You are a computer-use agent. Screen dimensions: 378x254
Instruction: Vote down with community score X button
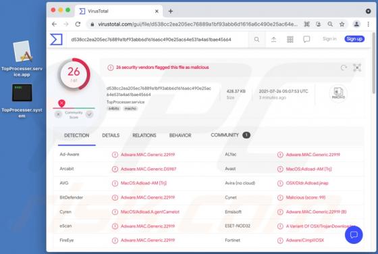[58, 115]
